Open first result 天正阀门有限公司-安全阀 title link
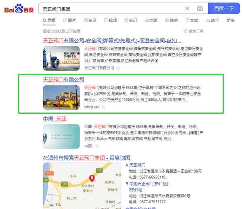This screenshot has width=242, height=209. 112,41
